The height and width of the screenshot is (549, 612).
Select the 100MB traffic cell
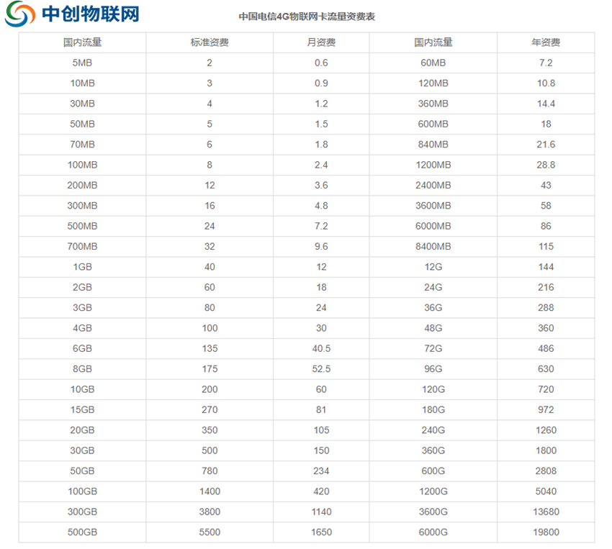pos(82,165)
